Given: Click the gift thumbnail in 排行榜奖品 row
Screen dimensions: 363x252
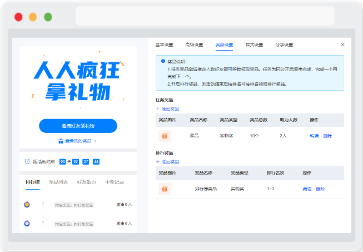Looking at the screenshot, I should [x=165, y=189].
